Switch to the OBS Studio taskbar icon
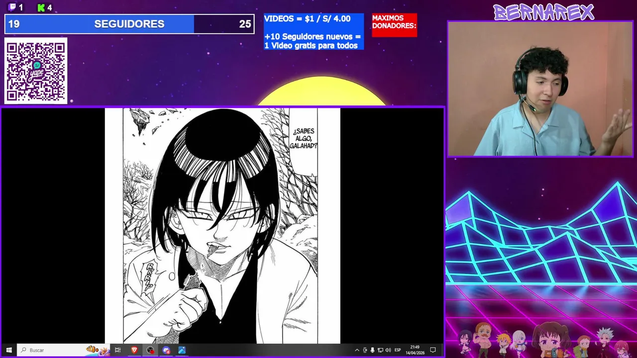The height and width of the screenshot is (358, 637). coord(150,350)
